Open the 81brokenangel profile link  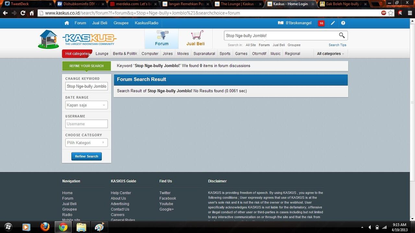click(299, 23)
